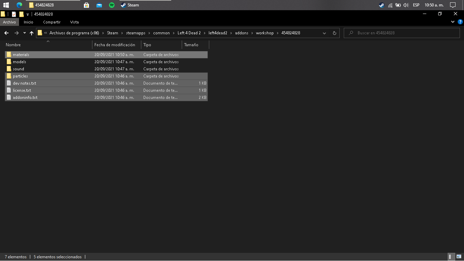Expand the chevron after workshop breadcrumb

(x=278, y=33)
